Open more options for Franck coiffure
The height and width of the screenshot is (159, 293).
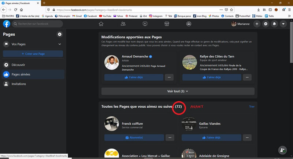(x=170, y=137)
